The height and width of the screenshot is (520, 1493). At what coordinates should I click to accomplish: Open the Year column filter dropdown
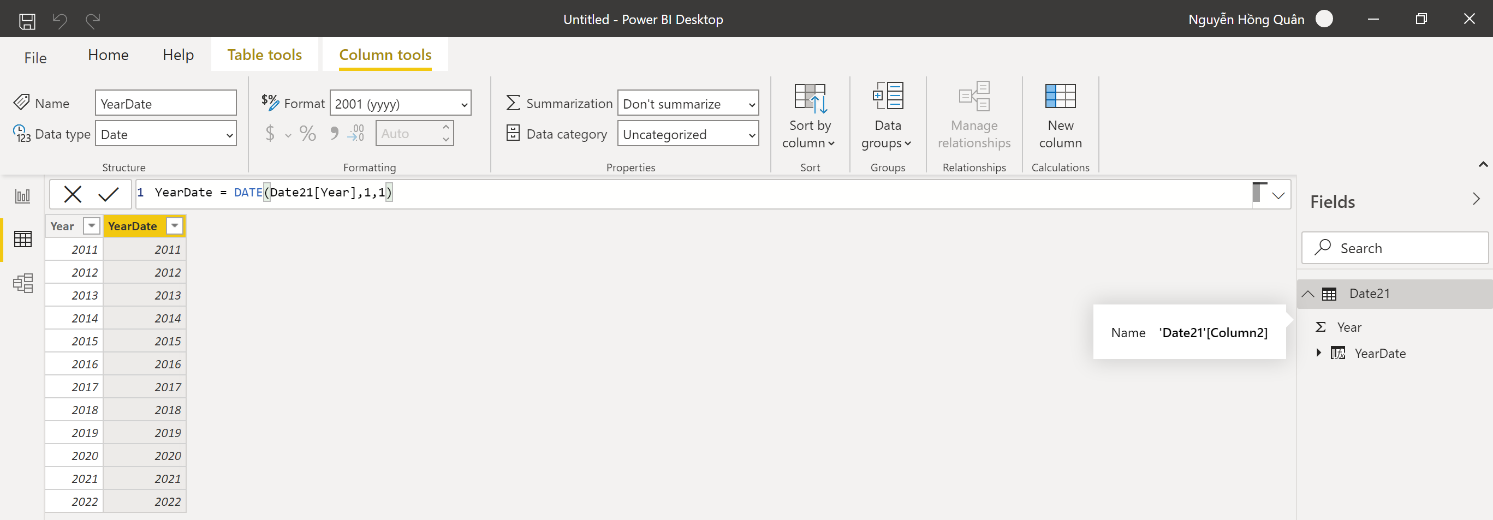coord(92,226)
